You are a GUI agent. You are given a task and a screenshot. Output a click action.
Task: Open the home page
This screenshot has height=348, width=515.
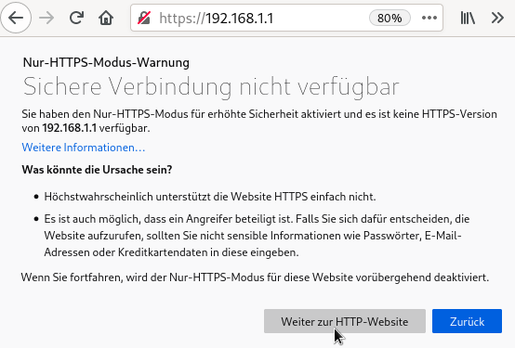(106, 18)
